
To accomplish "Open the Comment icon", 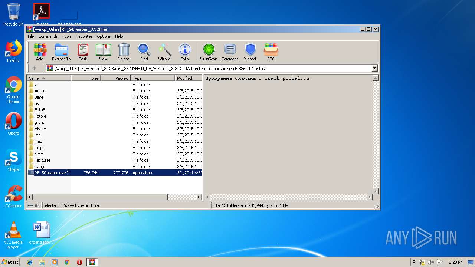I will [230, 52].
